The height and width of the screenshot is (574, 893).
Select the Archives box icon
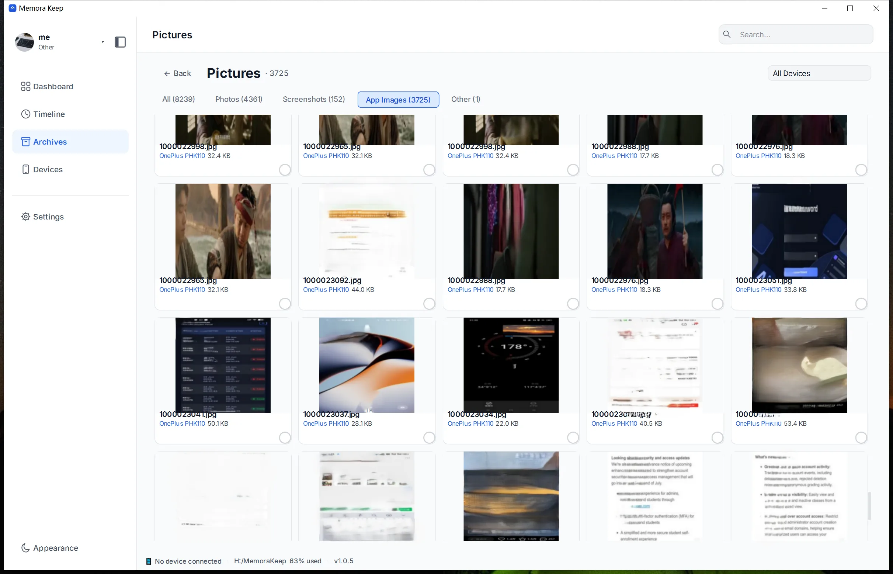click(25, 142)
